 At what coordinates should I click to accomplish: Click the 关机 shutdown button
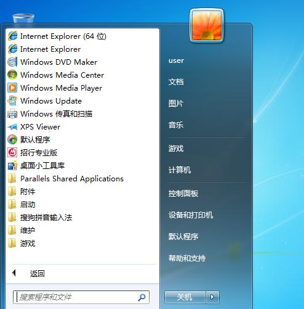pyautogui.click(x=185, y=297)
